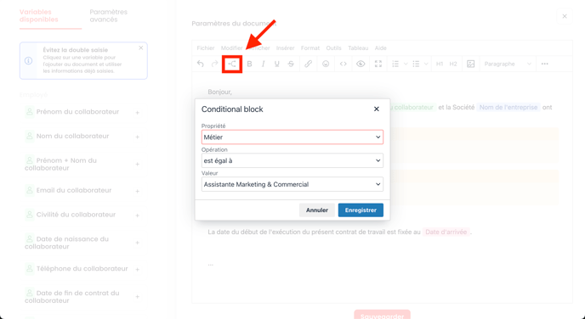Toggle underline formatting
The image size is (585, 319).
click(277, 64)
